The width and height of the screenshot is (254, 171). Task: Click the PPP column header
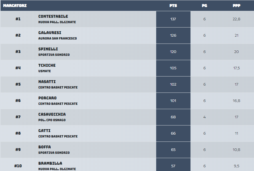[x=237, y=6]
